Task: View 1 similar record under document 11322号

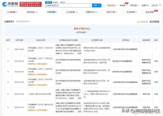Action: point(38,110)
